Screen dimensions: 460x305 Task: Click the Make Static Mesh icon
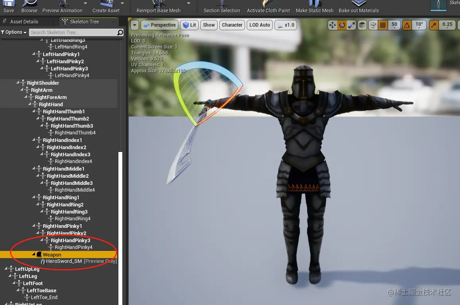coord(314,4)
